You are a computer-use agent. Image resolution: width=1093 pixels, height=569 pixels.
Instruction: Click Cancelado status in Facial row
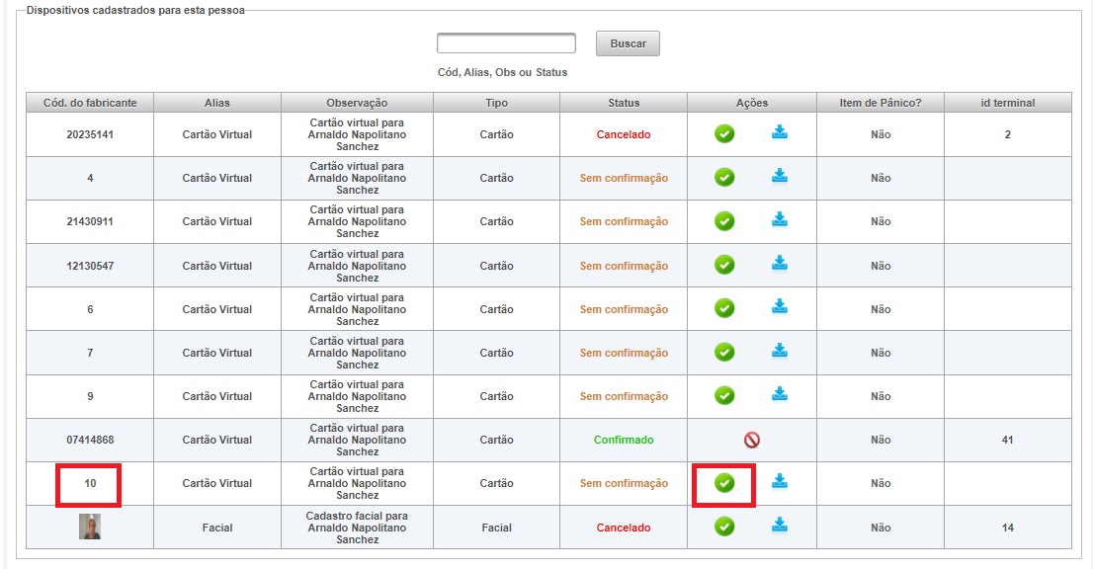click(x=624, y=528)
